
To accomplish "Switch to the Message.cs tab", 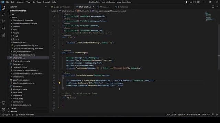I will (104, 7).
